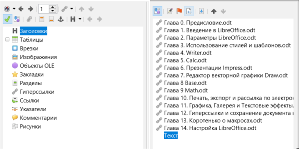Select the Рисунки category
This screenshot has width=299, height=149.
click(x=30, y=126)
